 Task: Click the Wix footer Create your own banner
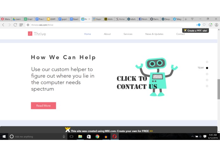tap(109, 130)
